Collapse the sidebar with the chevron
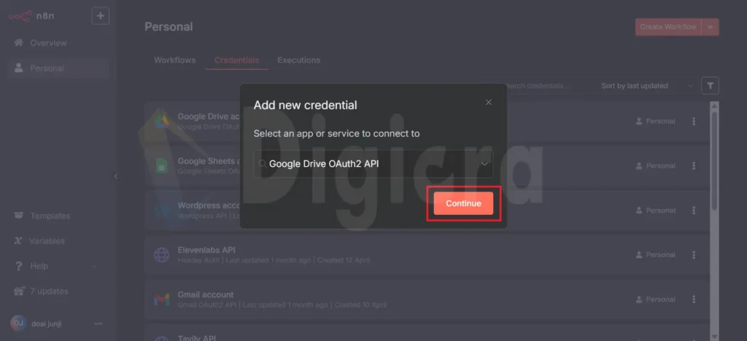The height and width of the screenshot is (341, 747). point(115,176)
